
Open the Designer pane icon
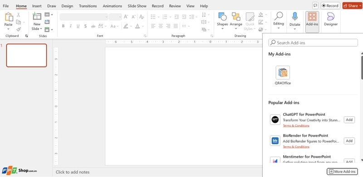[331, 17]
